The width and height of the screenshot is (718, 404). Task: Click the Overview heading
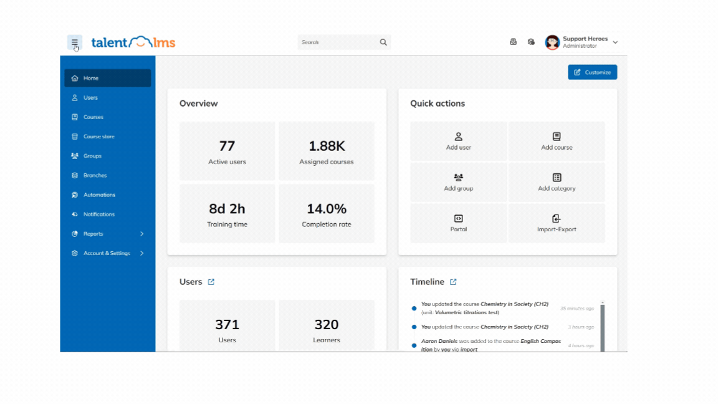tap(199, 103)
